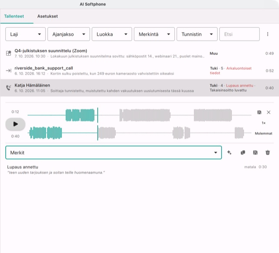Screen dimensions: 279x253
Task: Select the Katja Hämäläinen recording
Action: pyautogui.click(x=139, y=88)
